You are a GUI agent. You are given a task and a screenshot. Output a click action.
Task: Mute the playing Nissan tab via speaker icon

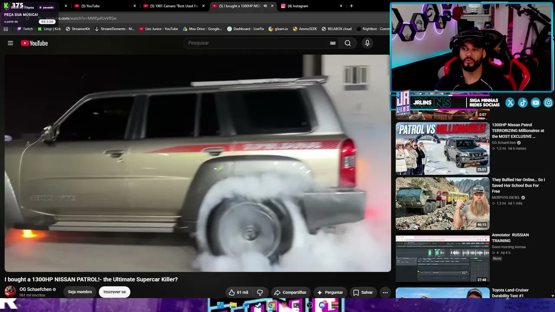(265, 6)
